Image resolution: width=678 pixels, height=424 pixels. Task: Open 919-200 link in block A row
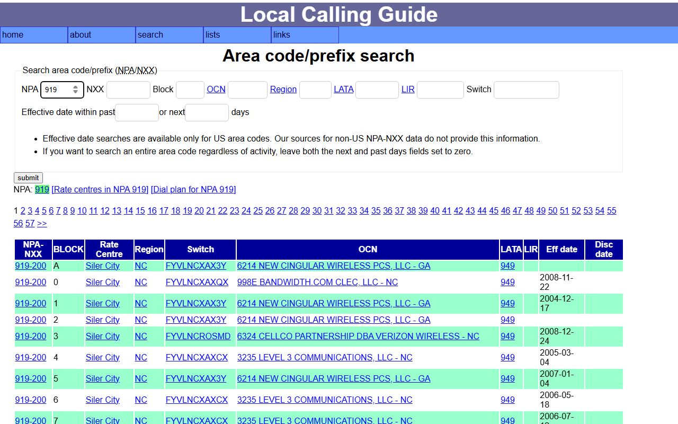31,266
